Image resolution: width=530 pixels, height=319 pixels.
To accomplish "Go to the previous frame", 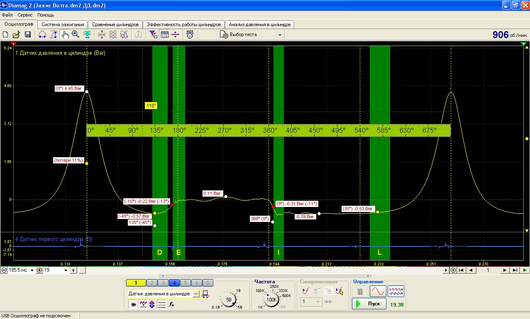I will 471,270.
